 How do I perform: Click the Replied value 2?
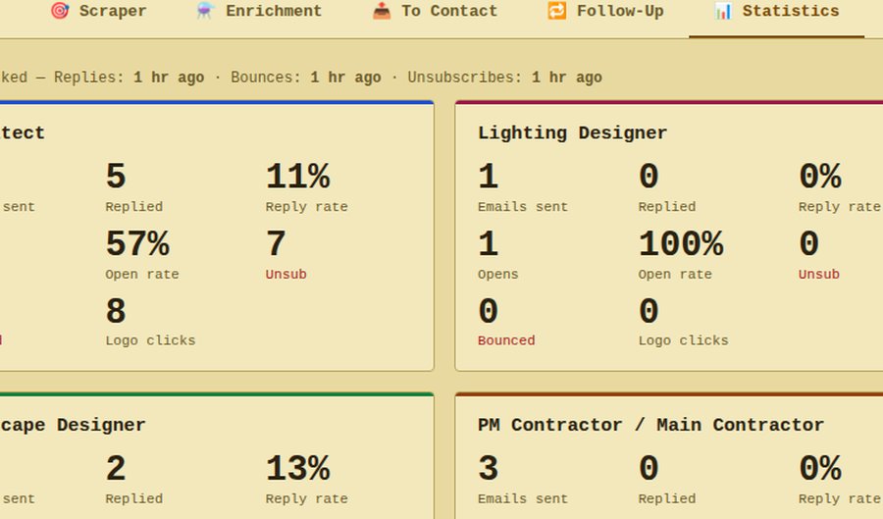click(116, 468)
